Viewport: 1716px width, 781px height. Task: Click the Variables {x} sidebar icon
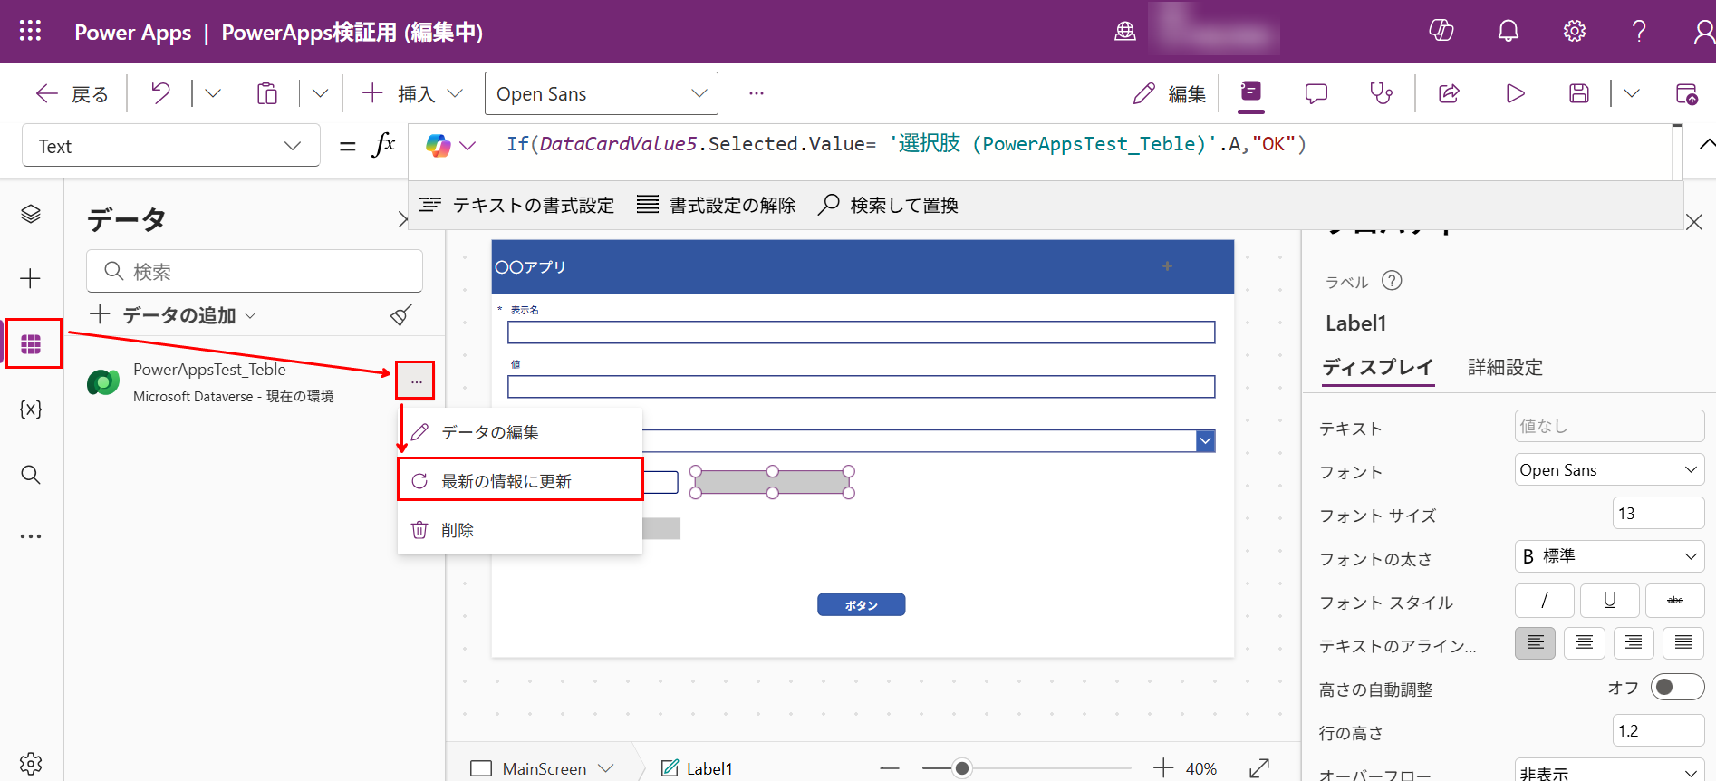coord(31,409)
